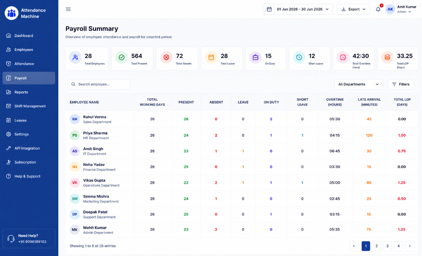The image size is (422, 256).
Task: Expand the Admin user menu chevron
Action: click(x=410, y=12)
